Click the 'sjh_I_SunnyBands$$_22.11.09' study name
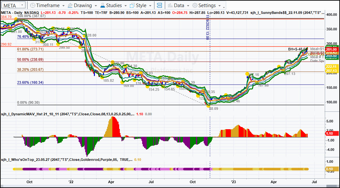This screenshot has width=340, height=188. pyautogui.click(x=276, y=13)
